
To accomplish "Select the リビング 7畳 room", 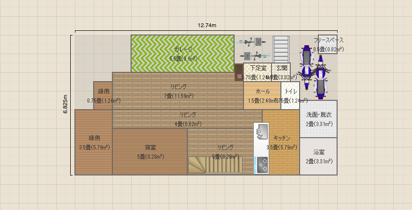I will pyautogui.click(x=178, y=91).
